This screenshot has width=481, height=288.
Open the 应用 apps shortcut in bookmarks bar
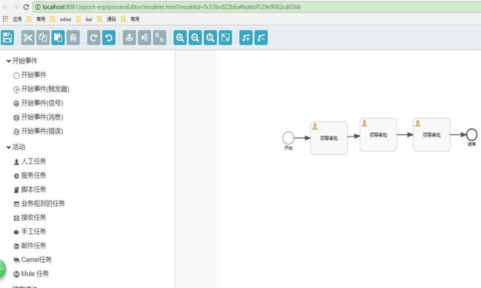pos(12,19)
